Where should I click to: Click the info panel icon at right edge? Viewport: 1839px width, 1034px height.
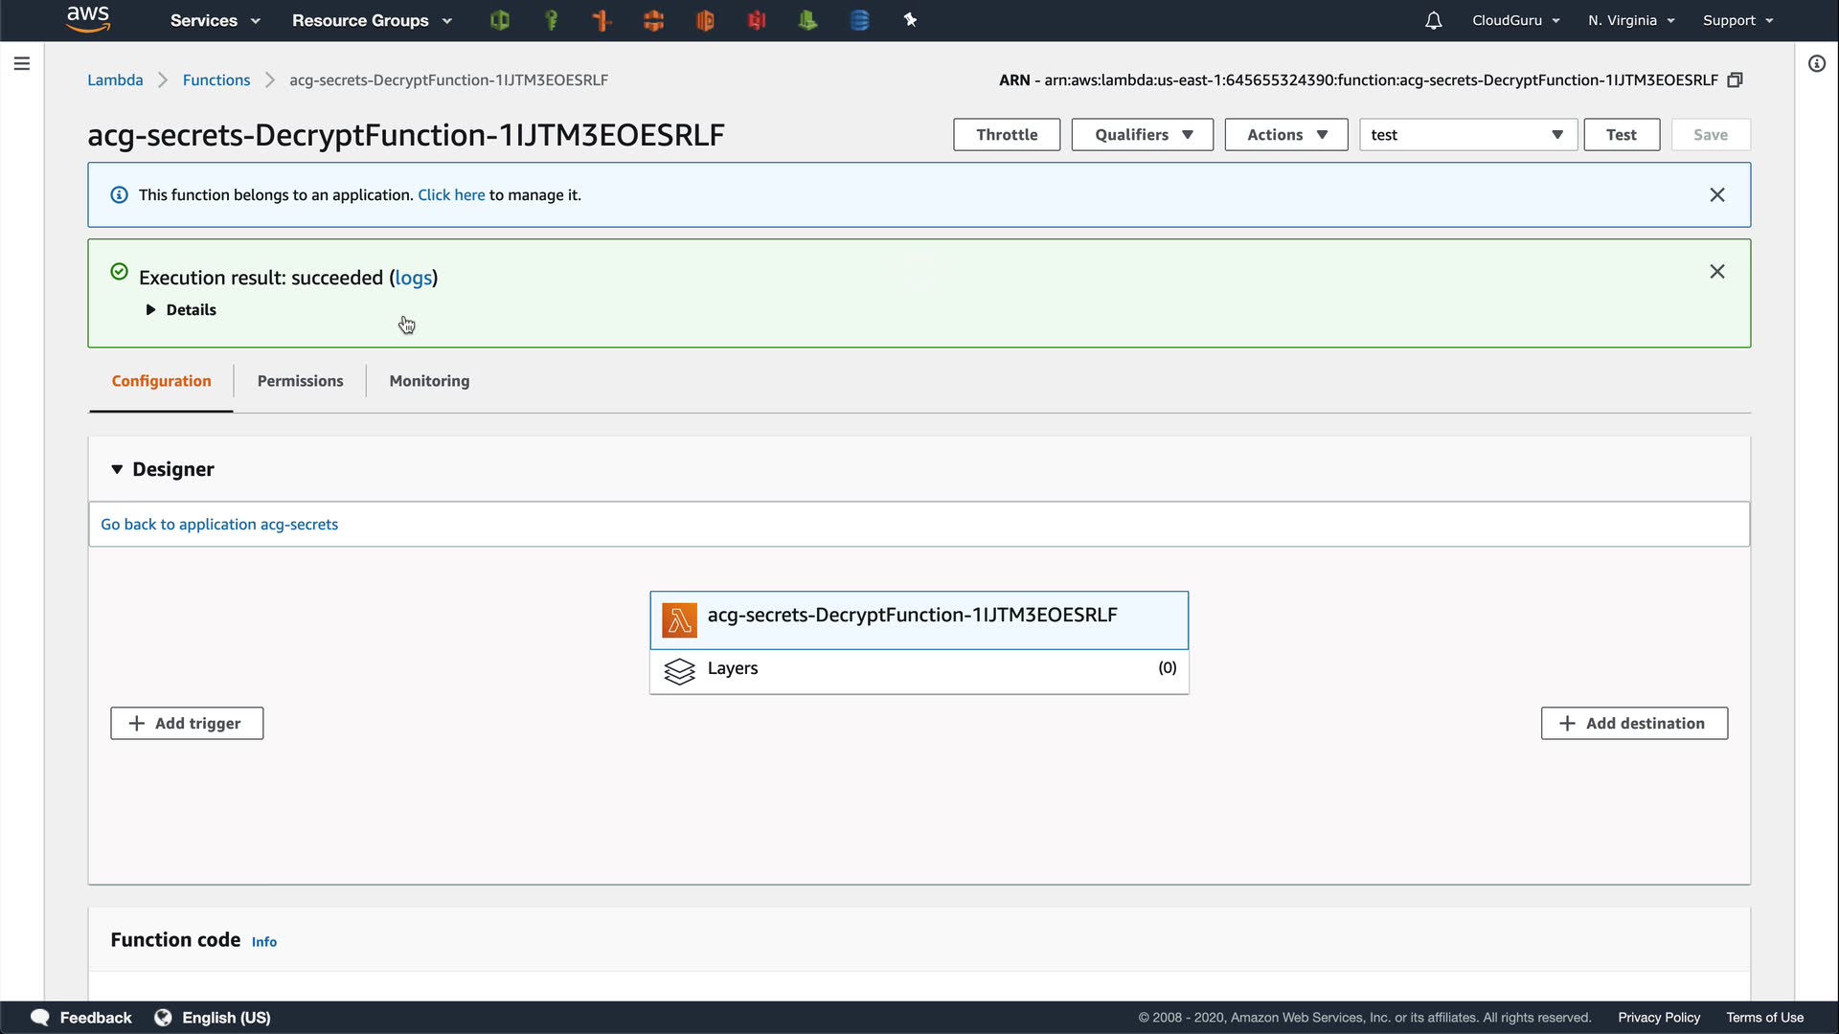1816,64
